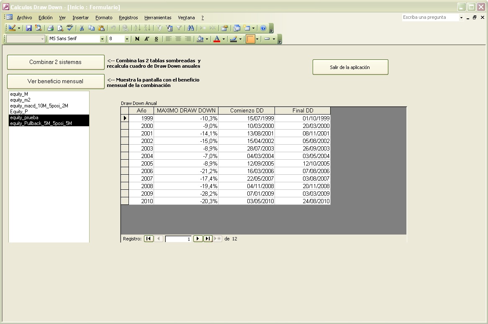Open the Help question mark icon

click(263, 28)
